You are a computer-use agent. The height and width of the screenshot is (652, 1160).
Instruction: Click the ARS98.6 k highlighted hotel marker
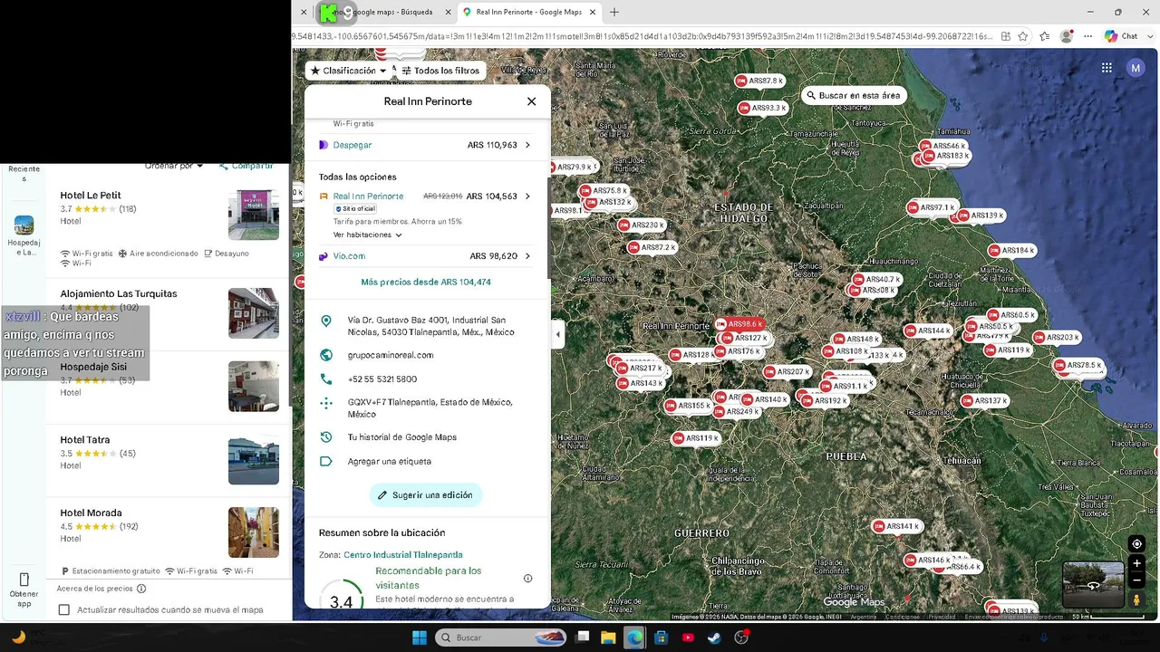pos(740,324)
